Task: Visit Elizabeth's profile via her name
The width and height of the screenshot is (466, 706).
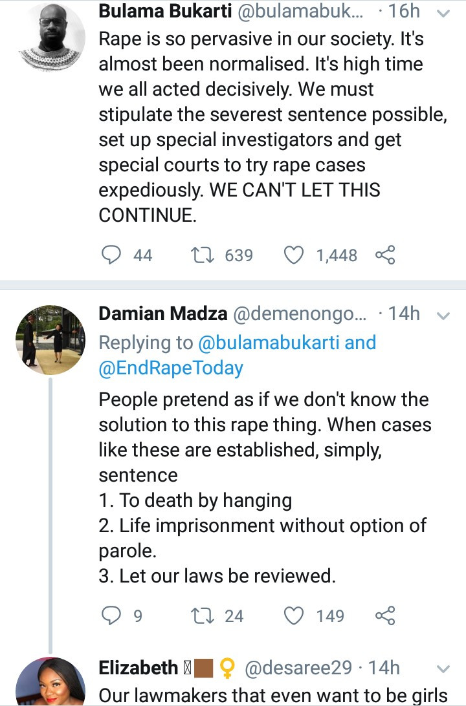Action: (x=139, y=667)
